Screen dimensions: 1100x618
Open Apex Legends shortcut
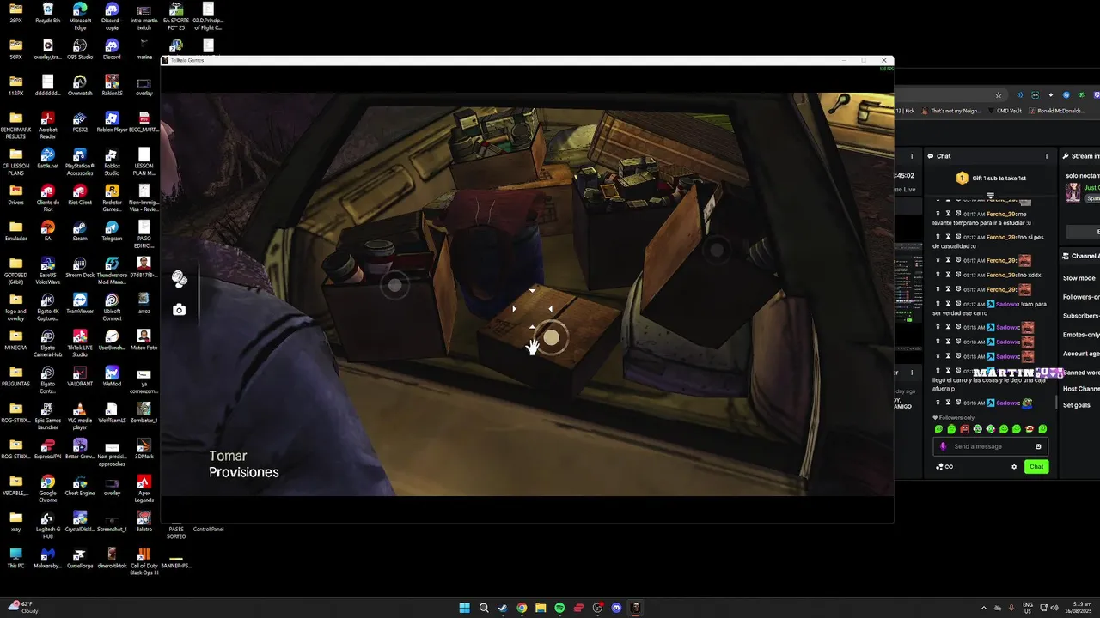tap(144, 488)
